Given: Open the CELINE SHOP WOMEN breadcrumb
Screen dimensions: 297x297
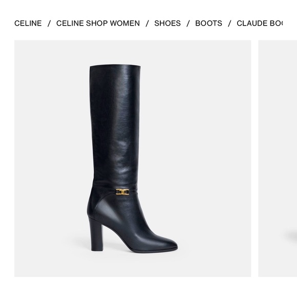Looking at the screenshot, I should pos(98,23).
